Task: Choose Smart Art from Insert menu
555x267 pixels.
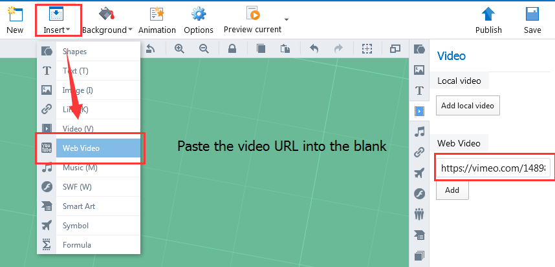Action: click(x=89, y=206)
